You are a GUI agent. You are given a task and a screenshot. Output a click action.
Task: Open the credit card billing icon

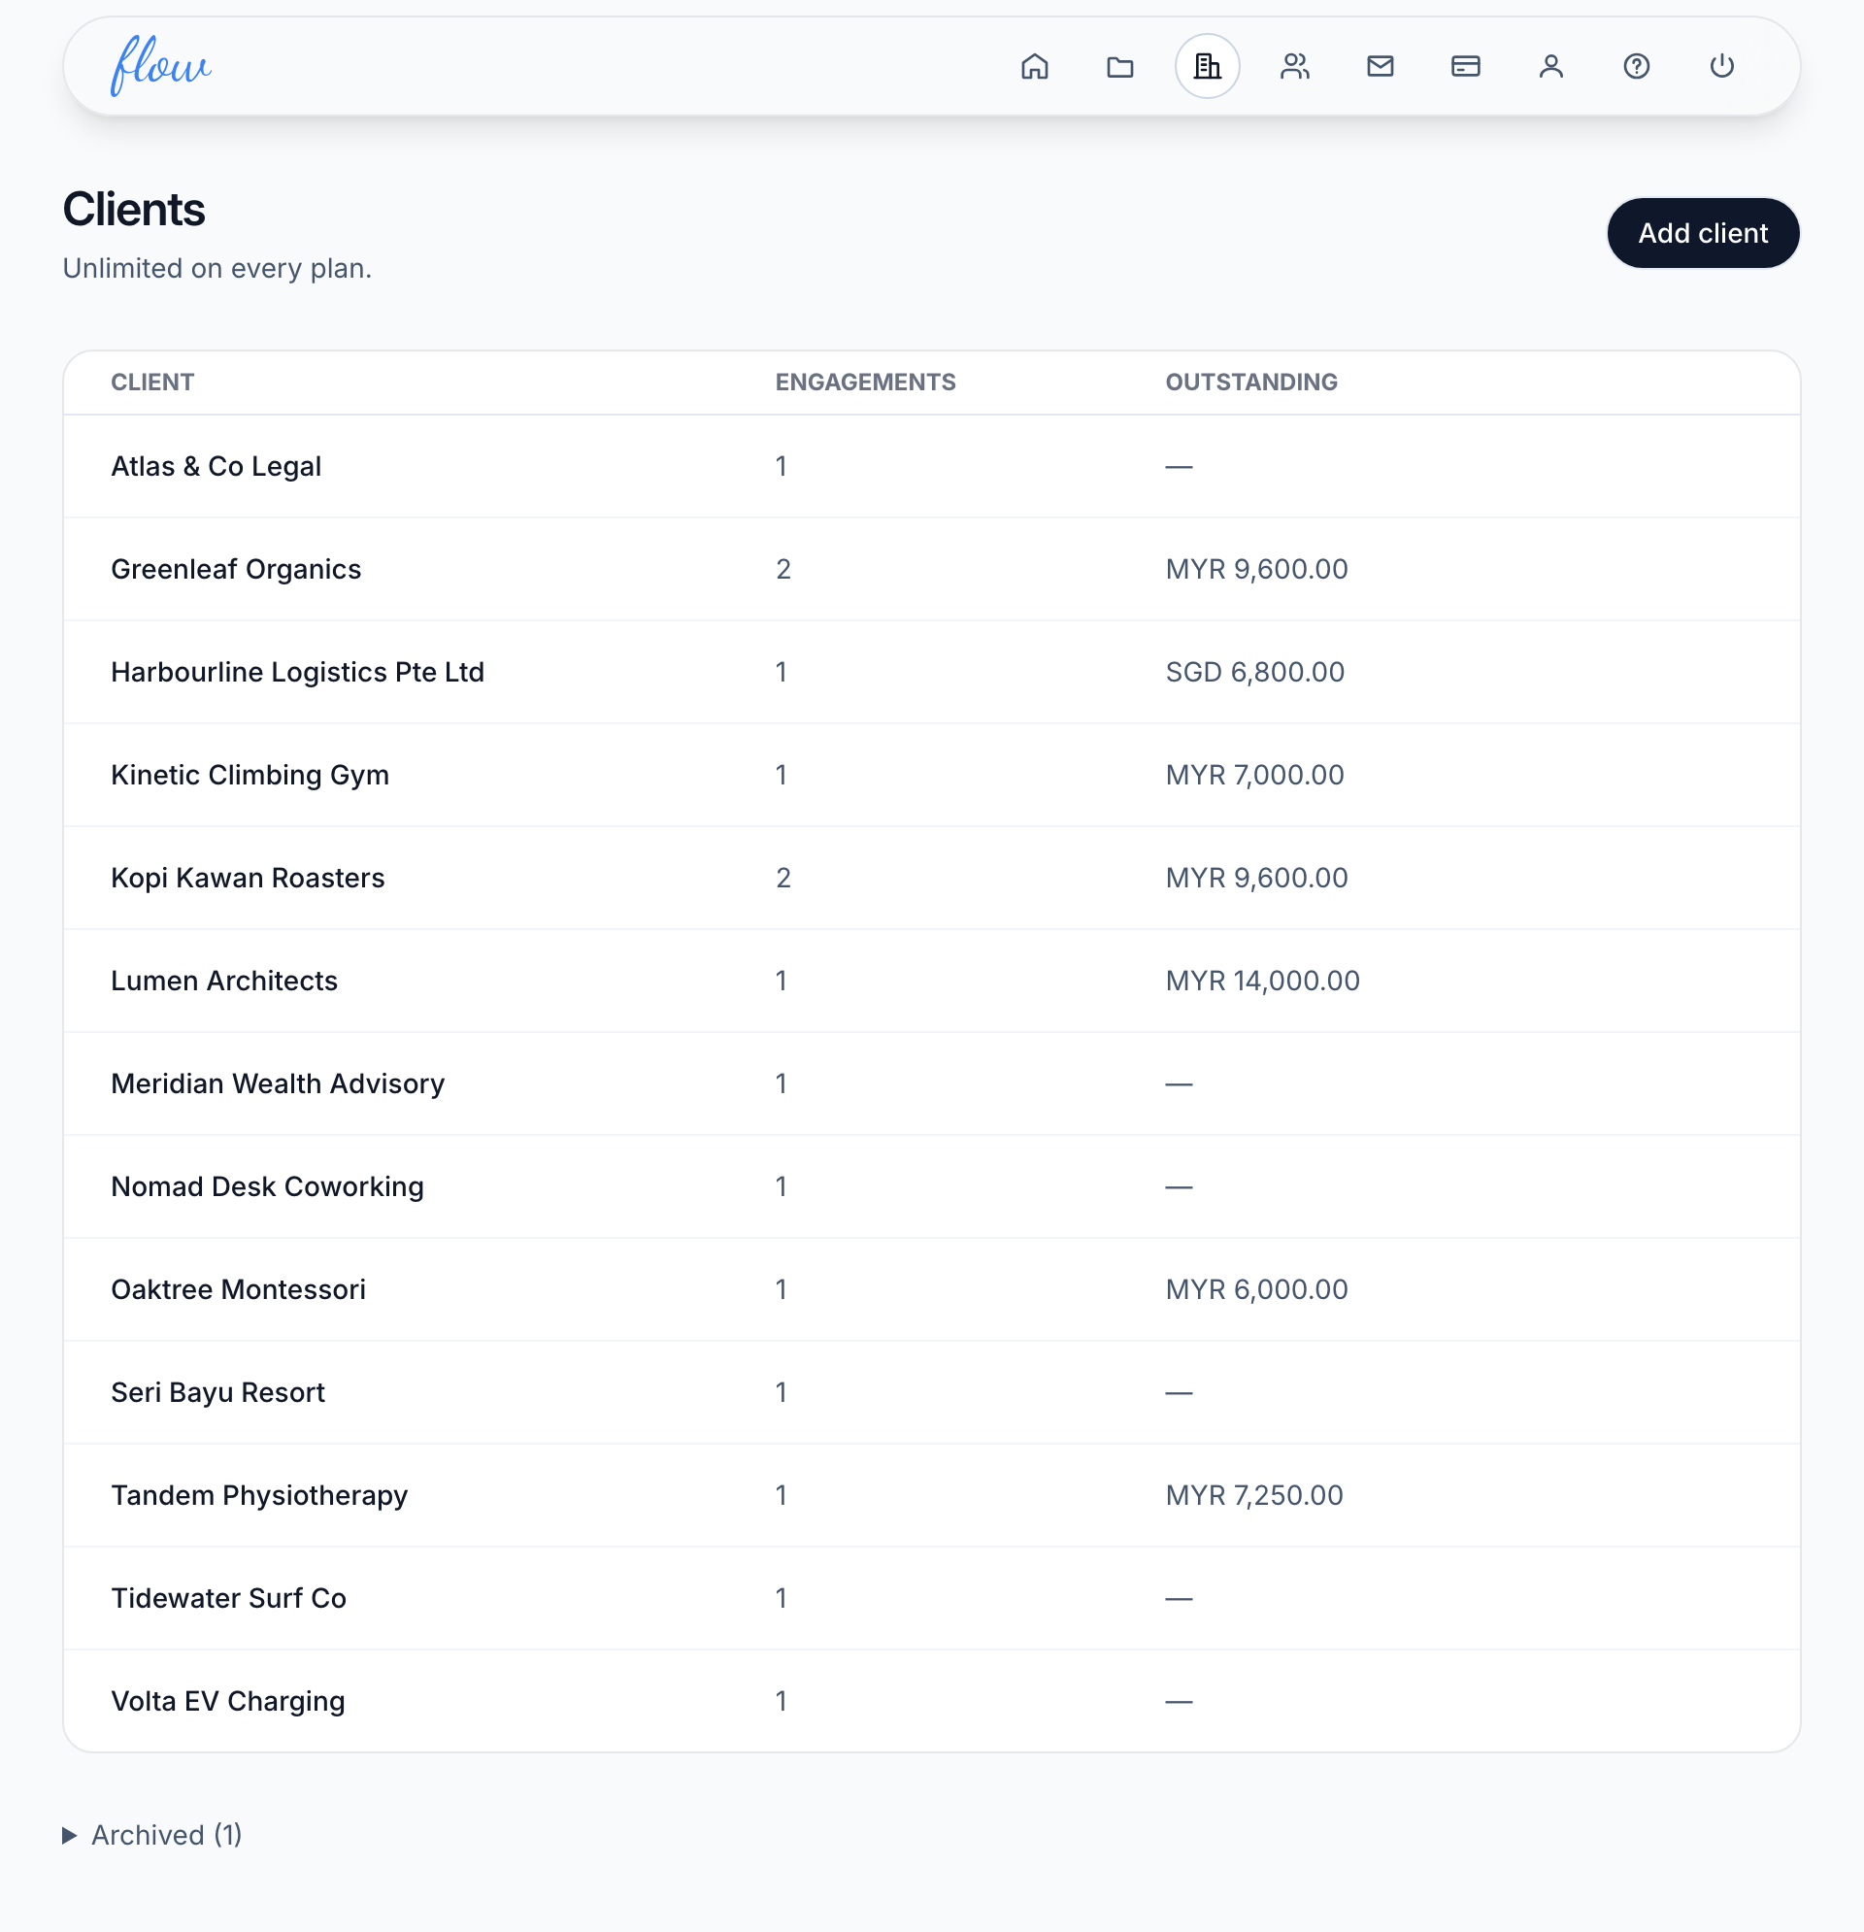click(x=1466, y=66)
